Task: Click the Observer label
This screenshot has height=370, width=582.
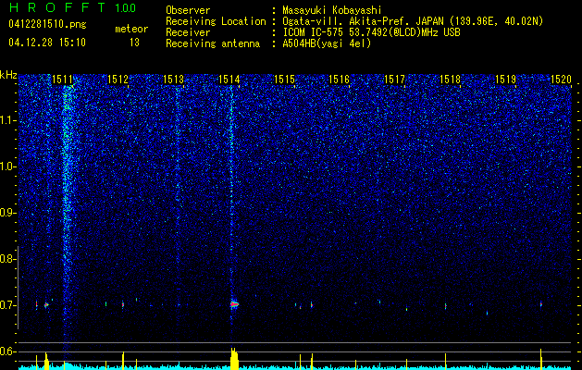Action: 188,10
